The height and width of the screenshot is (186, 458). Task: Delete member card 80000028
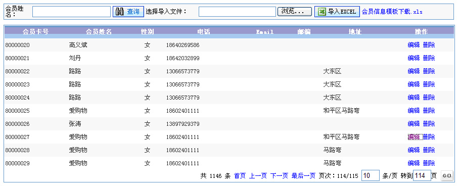pyautogui.click(x=429, y=150)
